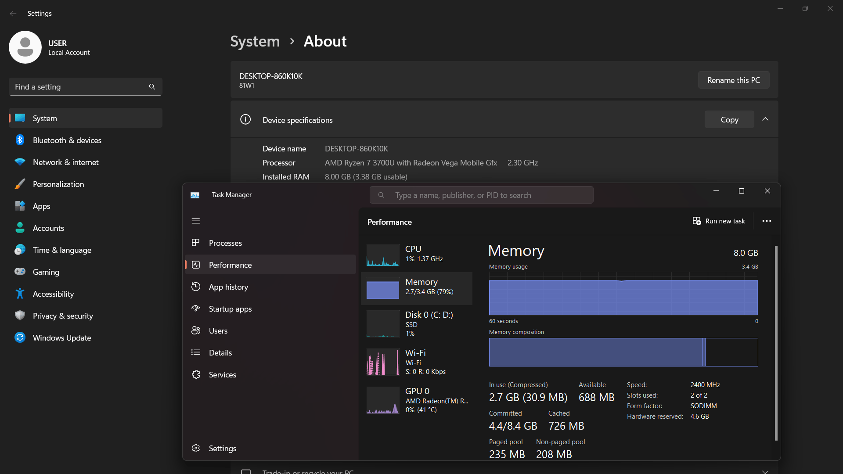Click the Privacy shield icon
843x474 pixels.
pos(20,315)
